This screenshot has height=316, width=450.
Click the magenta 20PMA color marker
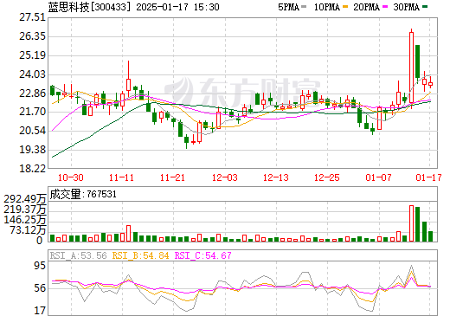pyautogui.click(x=385, y=7)
